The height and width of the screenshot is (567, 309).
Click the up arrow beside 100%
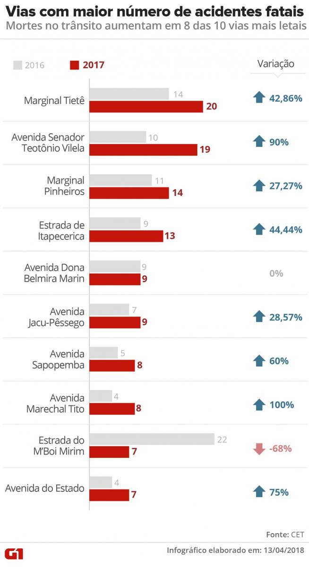point(258,405)
